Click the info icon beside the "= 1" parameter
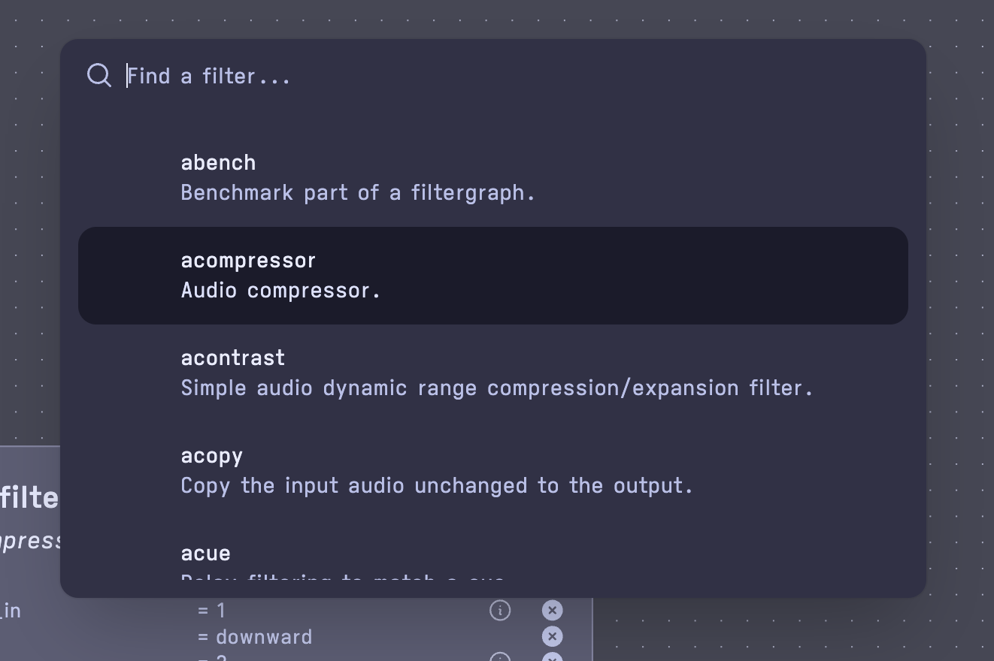The width and height of the screenshot is (994, 661). pyautogui.click(x=500, y=611)
